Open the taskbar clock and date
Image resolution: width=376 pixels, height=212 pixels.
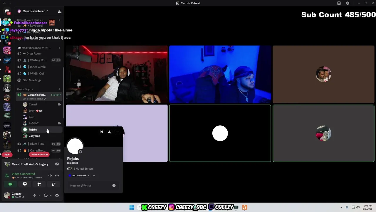pyautogui.click(x=367, y=207)
